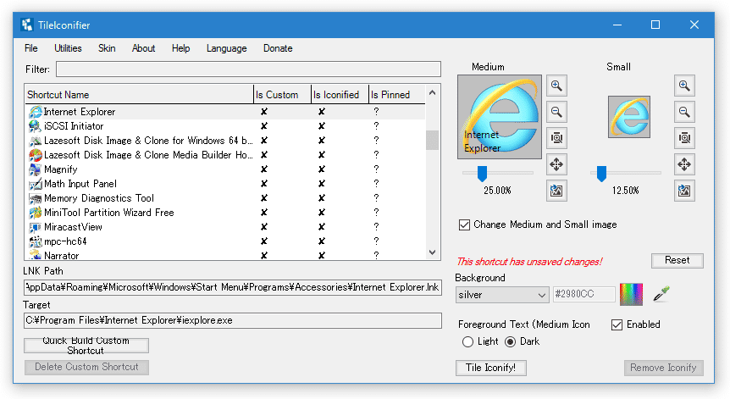The height and width of the screenshot is (399, 730).
Task: Open the Help menu
Action: coord(180,48)
